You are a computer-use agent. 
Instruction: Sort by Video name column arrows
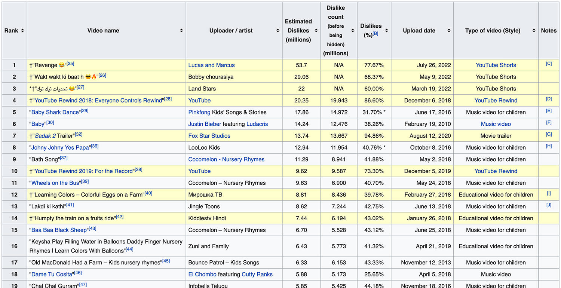[x=181, y=31]
